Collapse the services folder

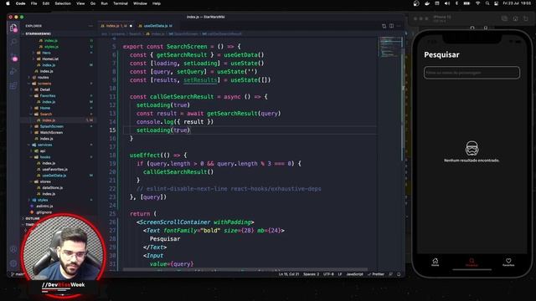[44, 145]
